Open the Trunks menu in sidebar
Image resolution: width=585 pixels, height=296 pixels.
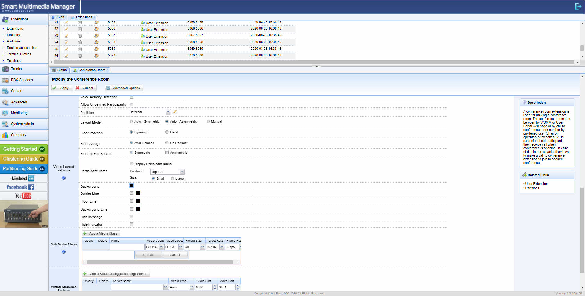click(16, 69)
